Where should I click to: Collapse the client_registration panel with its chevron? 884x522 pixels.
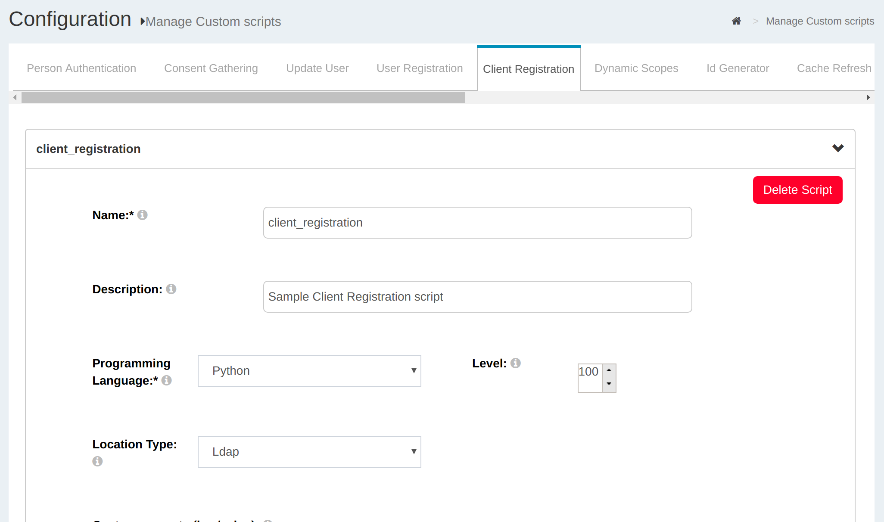click(x=838, y=149)
